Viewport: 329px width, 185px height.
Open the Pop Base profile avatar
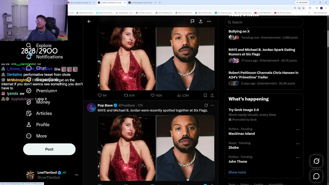[91, 107]
